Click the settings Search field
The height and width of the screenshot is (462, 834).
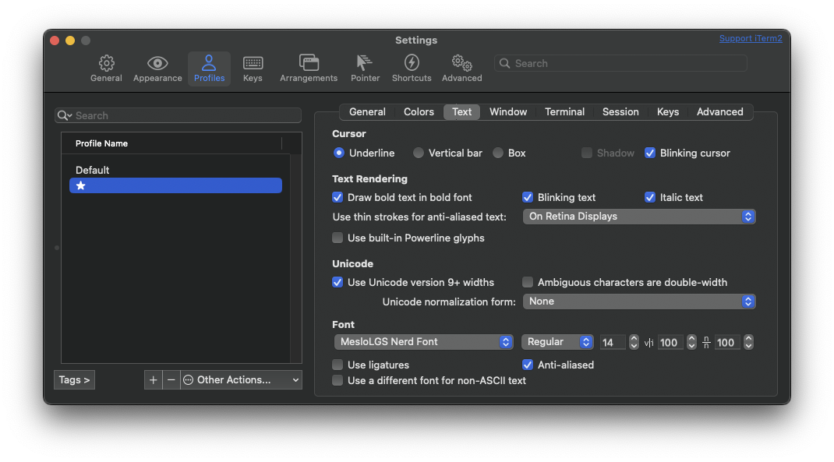click(620, 63)
